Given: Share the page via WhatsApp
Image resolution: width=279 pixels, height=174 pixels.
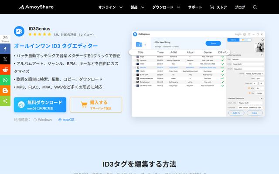Looking at the screenshot, I should click(5, 80).
